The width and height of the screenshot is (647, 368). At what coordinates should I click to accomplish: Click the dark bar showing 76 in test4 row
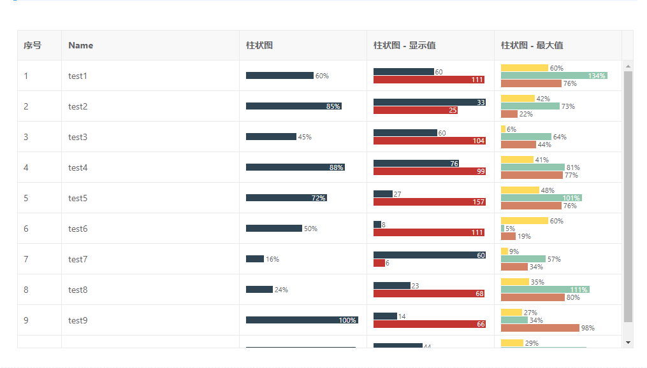point(416,164)
